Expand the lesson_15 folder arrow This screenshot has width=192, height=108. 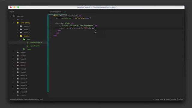(14, 92)
